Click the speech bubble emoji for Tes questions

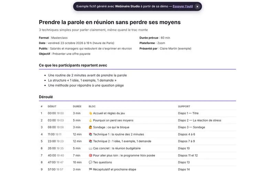(x=90, y=162)
